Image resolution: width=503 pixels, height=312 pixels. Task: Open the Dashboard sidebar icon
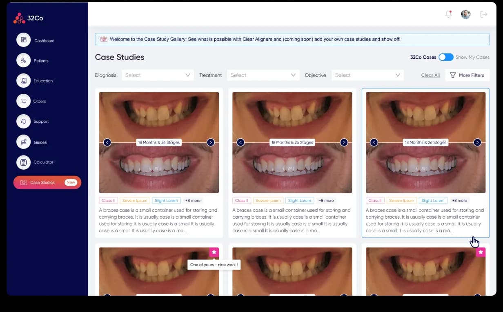coord(24,40)
